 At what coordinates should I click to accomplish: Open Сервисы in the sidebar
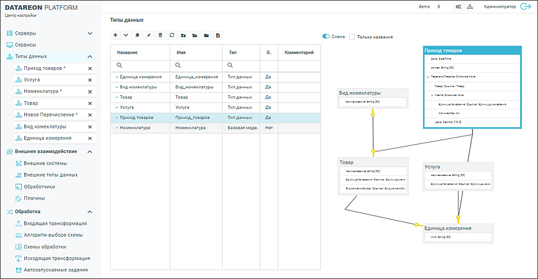(26, 45)
